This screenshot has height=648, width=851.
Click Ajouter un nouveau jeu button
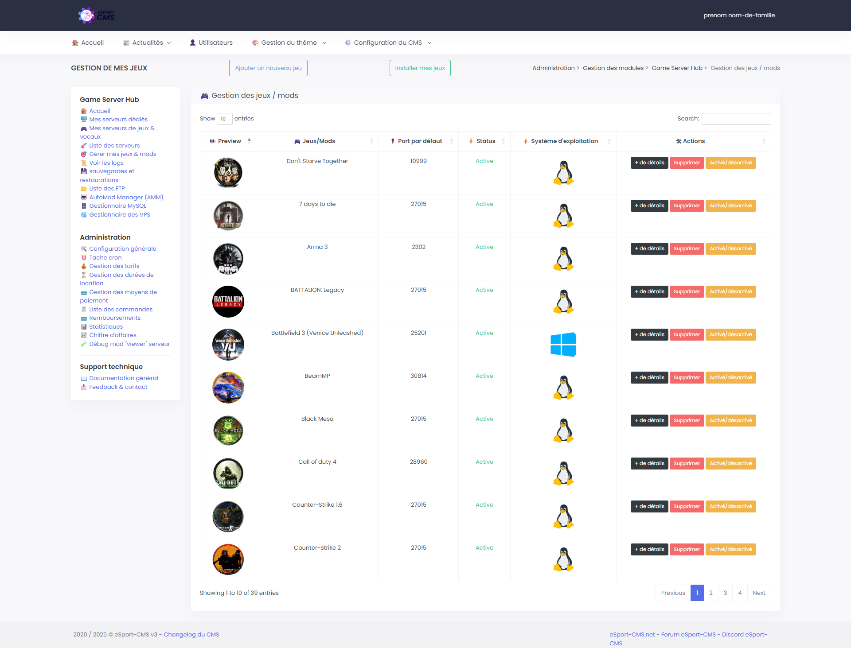click(x=268, y=68)
